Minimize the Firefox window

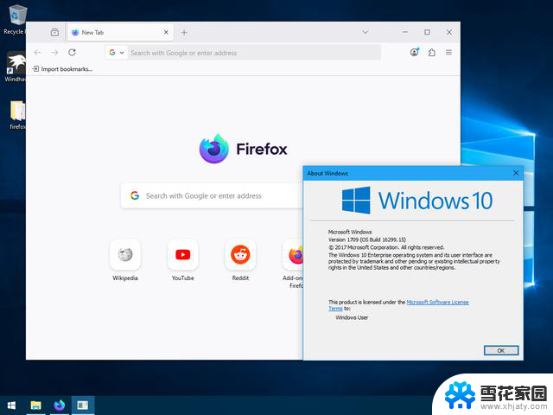pyautogui.click(x=405, y=32)
